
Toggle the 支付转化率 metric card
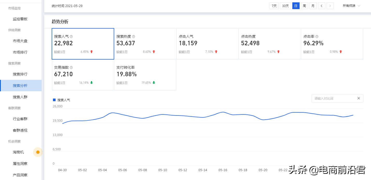[145, 75]
